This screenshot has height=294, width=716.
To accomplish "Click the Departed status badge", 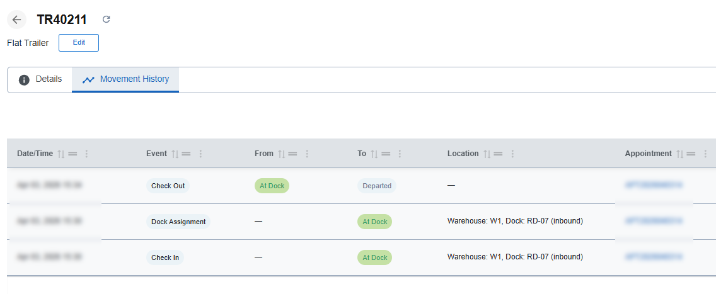I will click(377, 186).
